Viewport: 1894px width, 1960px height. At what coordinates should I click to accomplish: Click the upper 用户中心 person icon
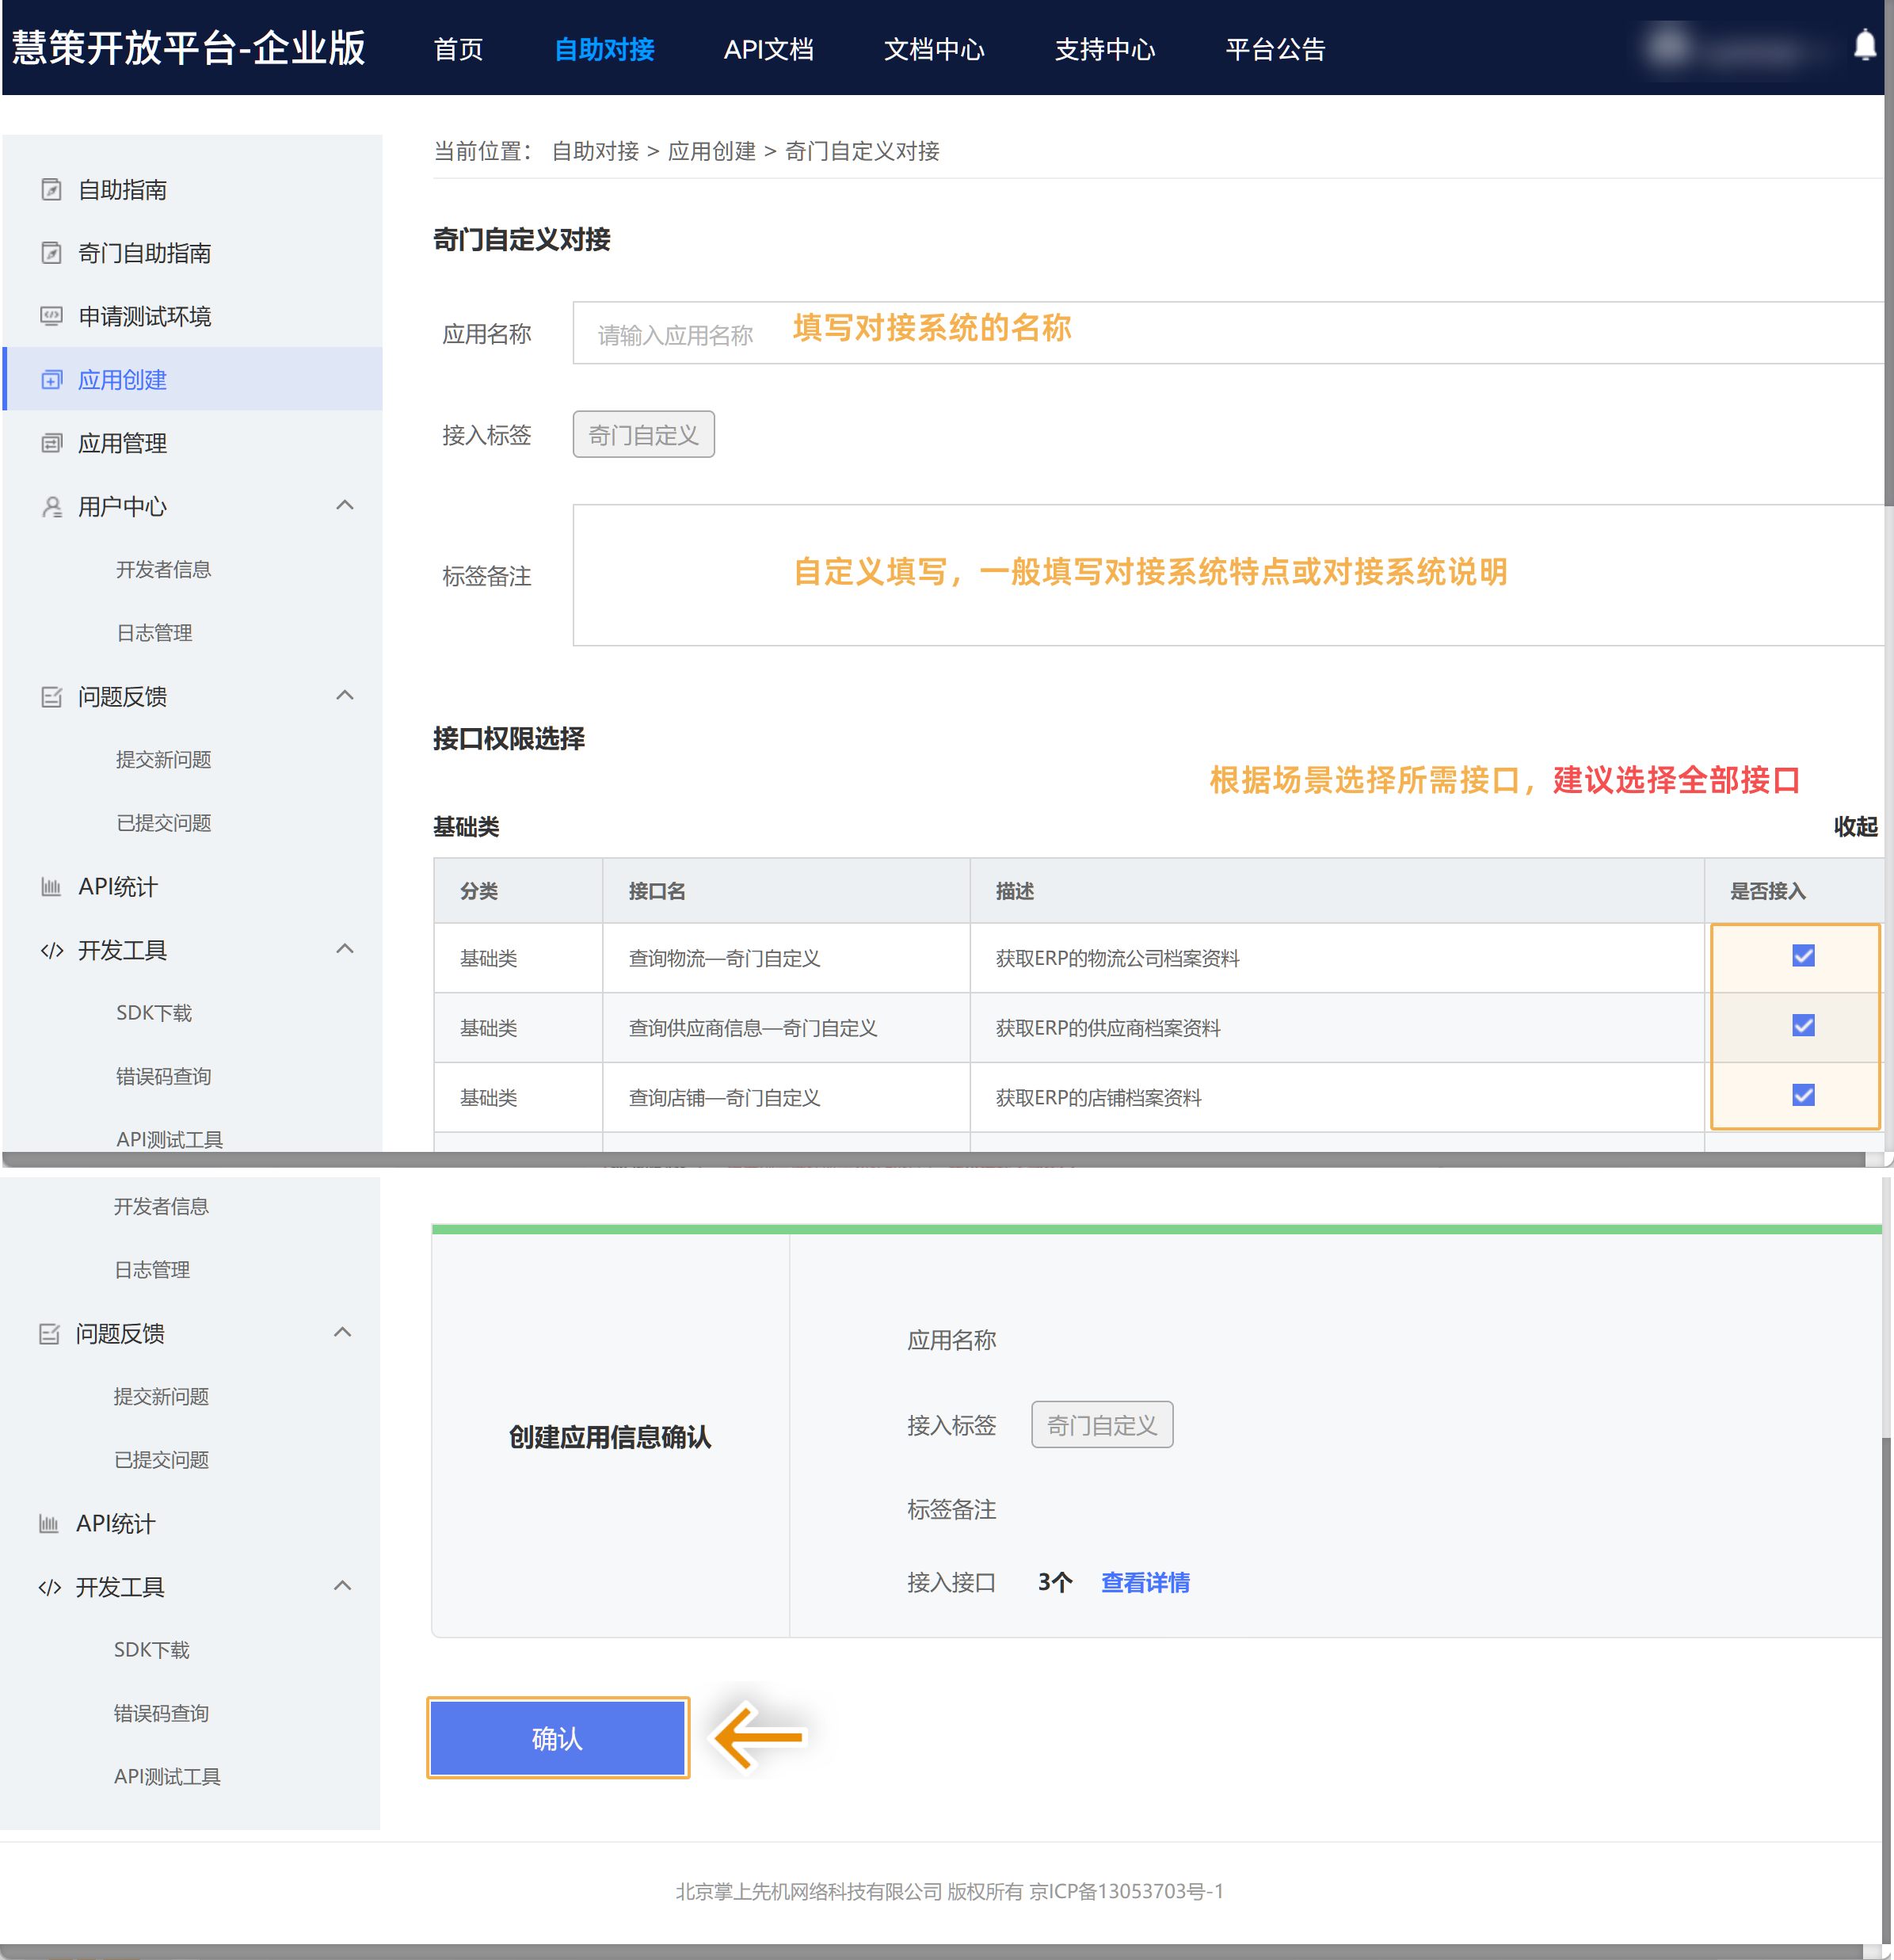(x=52, y=507)
